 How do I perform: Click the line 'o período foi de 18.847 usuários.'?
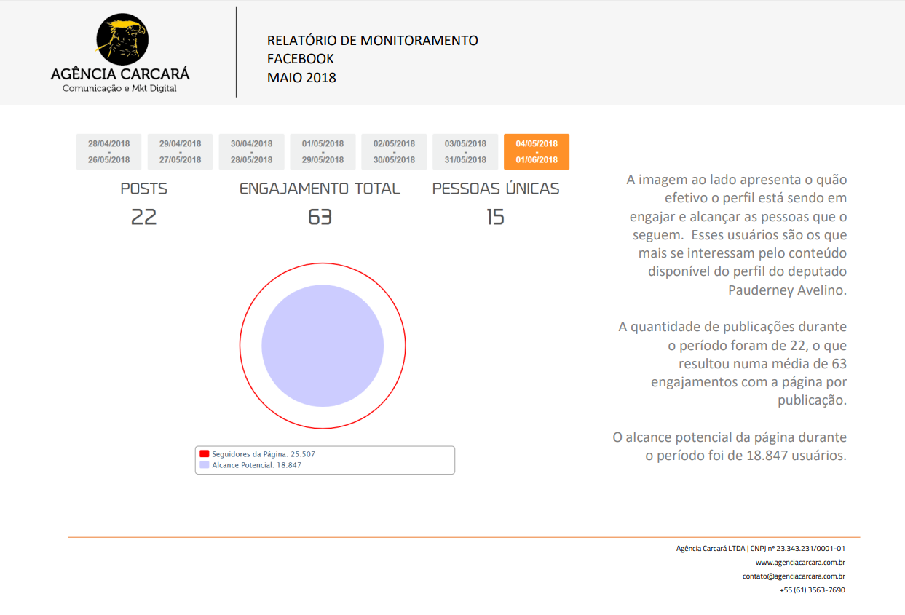tap(746, 456)
